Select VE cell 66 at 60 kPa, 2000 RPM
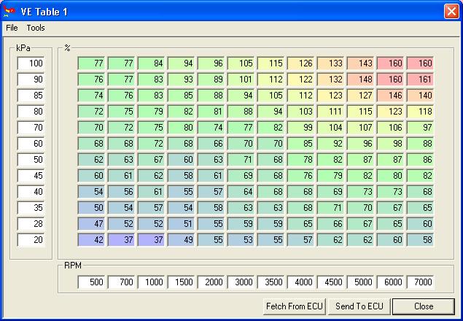Image resolution: width=463 pixels, height=321 pixels. click(x=211, y=144)
